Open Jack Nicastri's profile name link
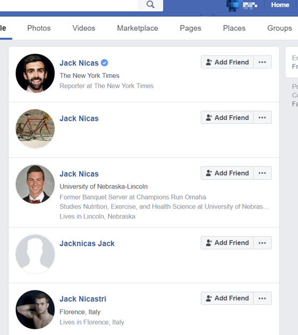The image size is (298, 335). click(83, 299)
